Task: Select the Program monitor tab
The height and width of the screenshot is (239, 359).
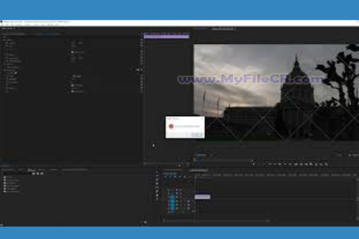Action: [x=223, y=28]
